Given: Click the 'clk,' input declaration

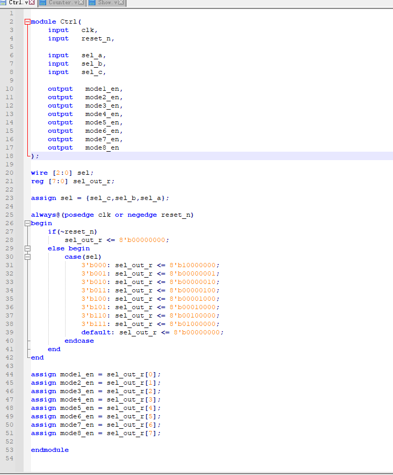Looking at the screenshot, I should coord(89,30).
